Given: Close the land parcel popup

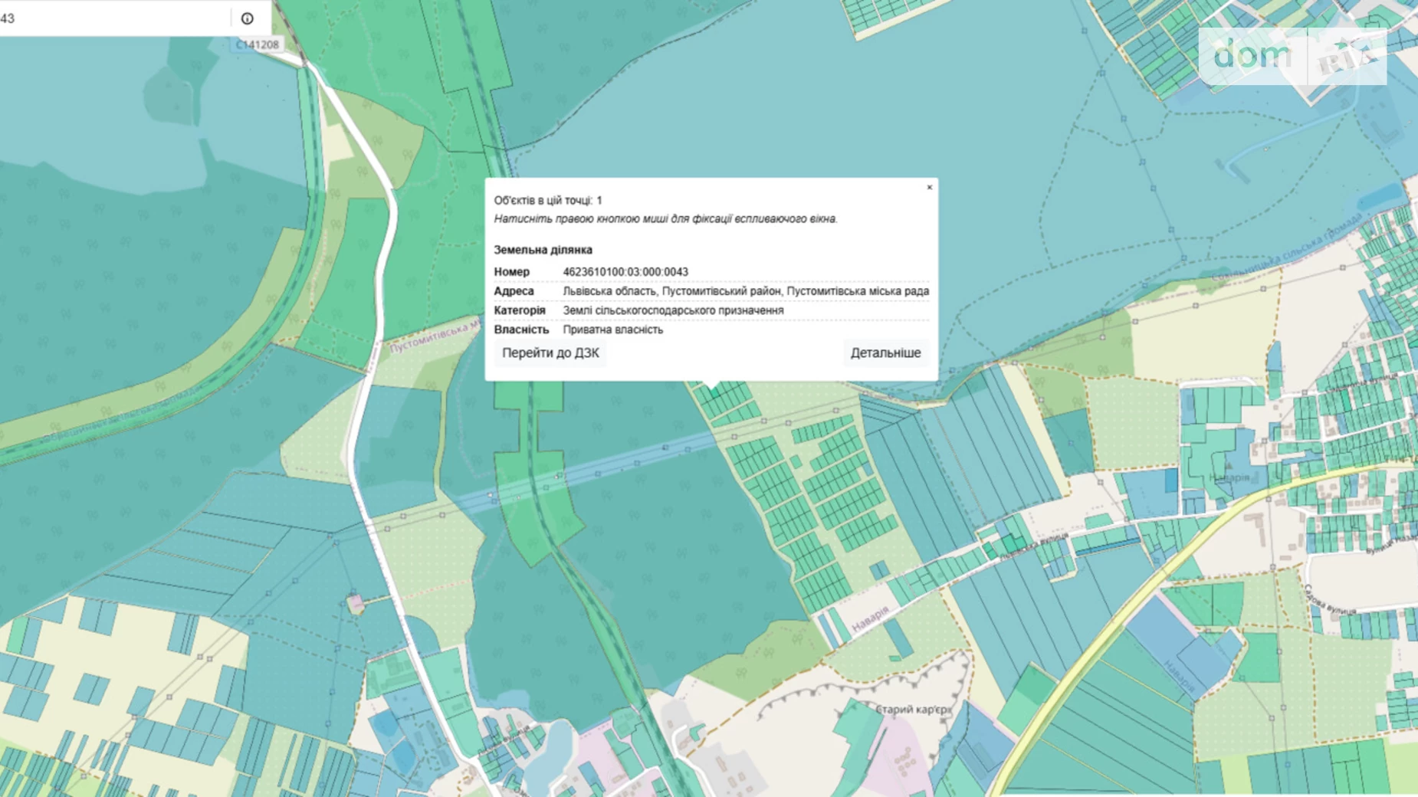Looking at the screenshot, I should [929, 187].
